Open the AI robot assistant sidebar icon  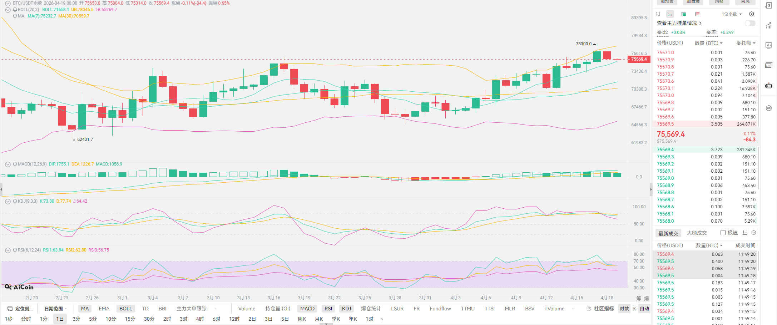(x=768, y=86)
